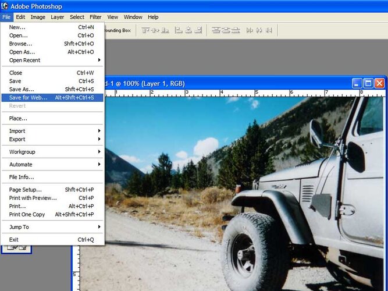This screenshot has height=291, width=388.
Task: Click the document's horizontal ruler
Action: click(x=245, y=93)
